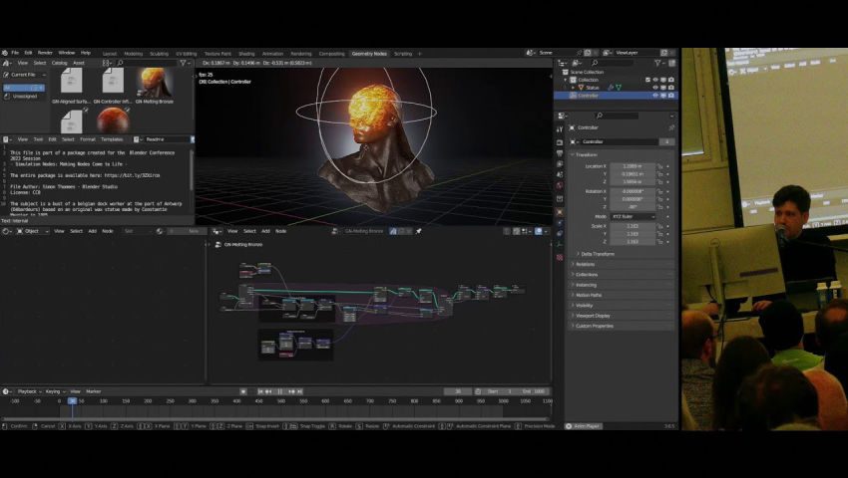Select the GN-Melting Bronze asset thumbnail
This screenshot has height=478, width=848.
pos(154,82)
